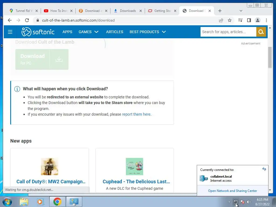Image resolution: width=276 pixels, height=207 pixels.
Task: Expand the BEST PRODUCTS dropdown
Action: (148, 32)
